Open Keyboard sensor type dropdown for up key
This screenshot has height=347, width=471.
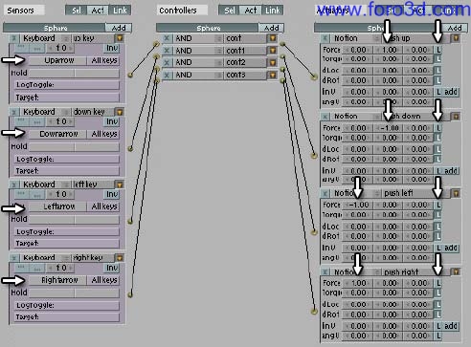click(45, 38)
